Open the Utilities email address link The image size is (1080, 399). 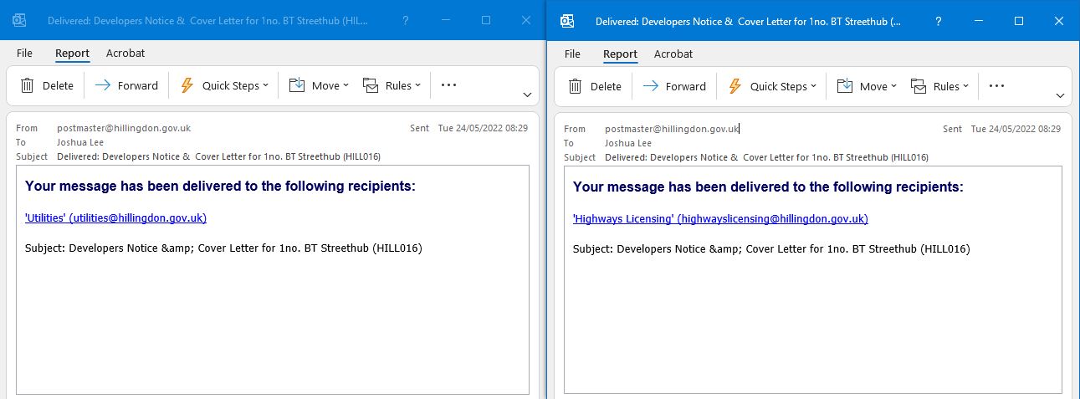115,217
